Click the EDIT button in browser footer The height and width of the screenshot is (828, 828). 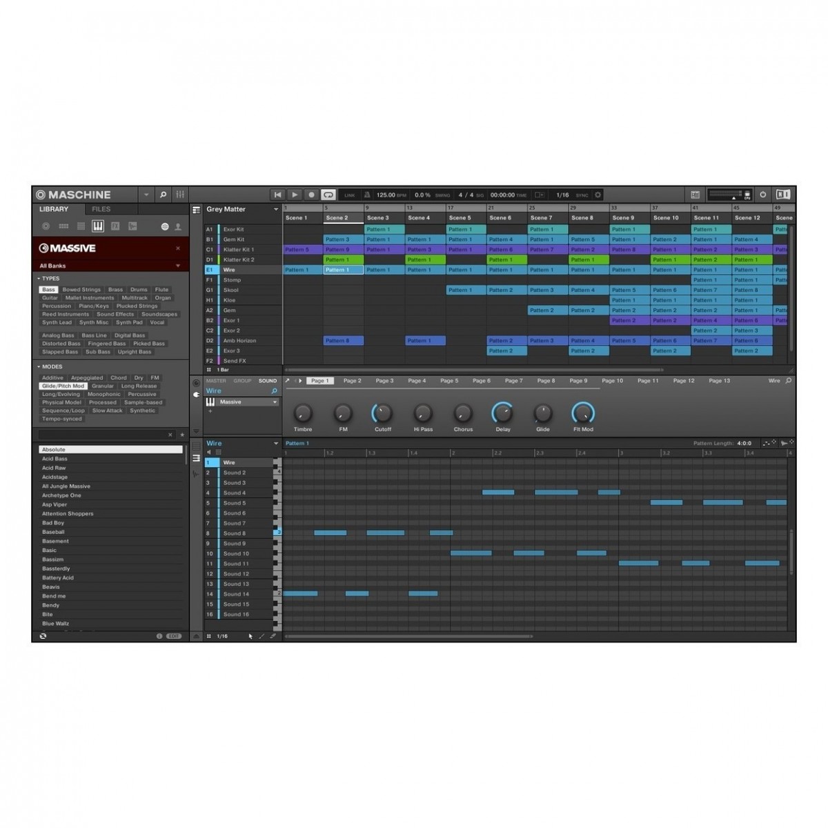[x=174, y=636]
